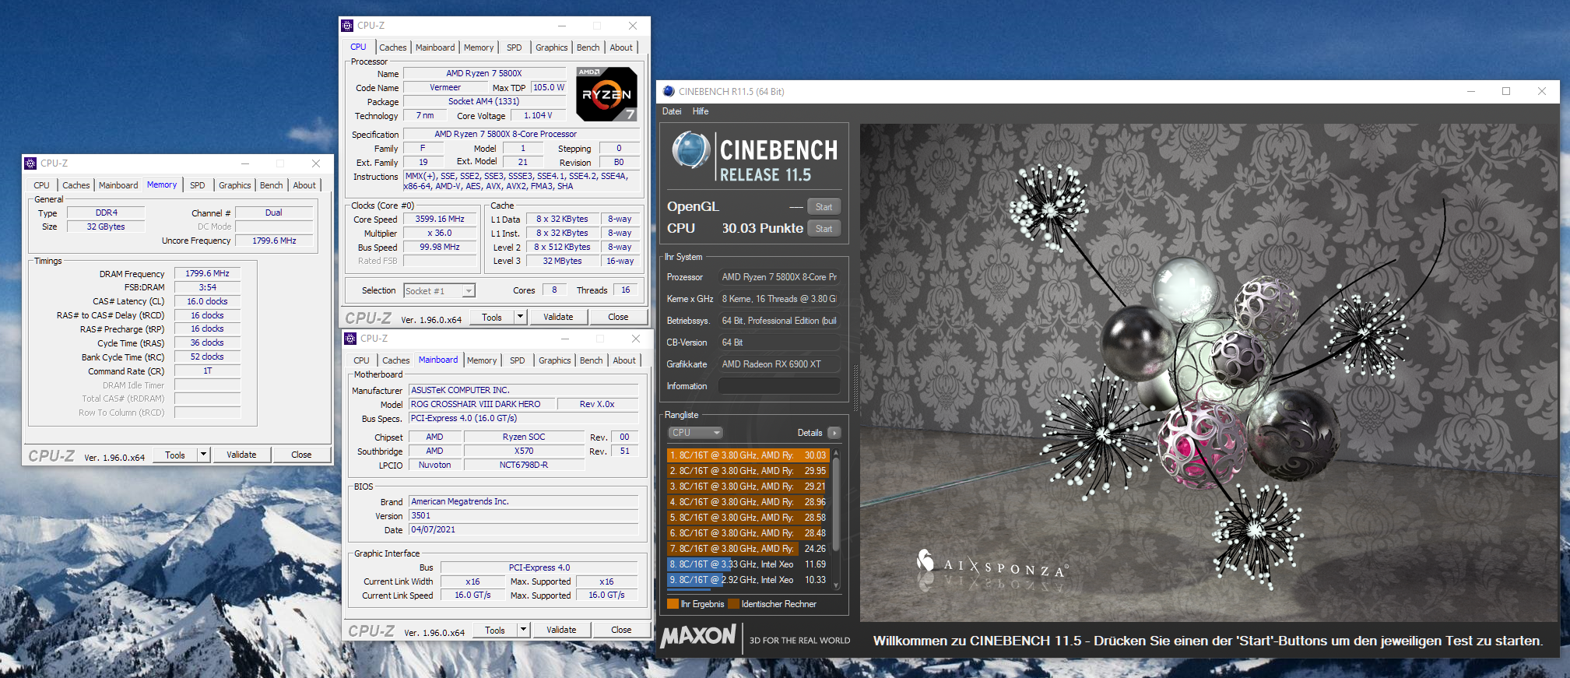Click the BIOS Date value 04/07/2021
The height and width of the screenshot is (678, 1570).
(523, 529)
